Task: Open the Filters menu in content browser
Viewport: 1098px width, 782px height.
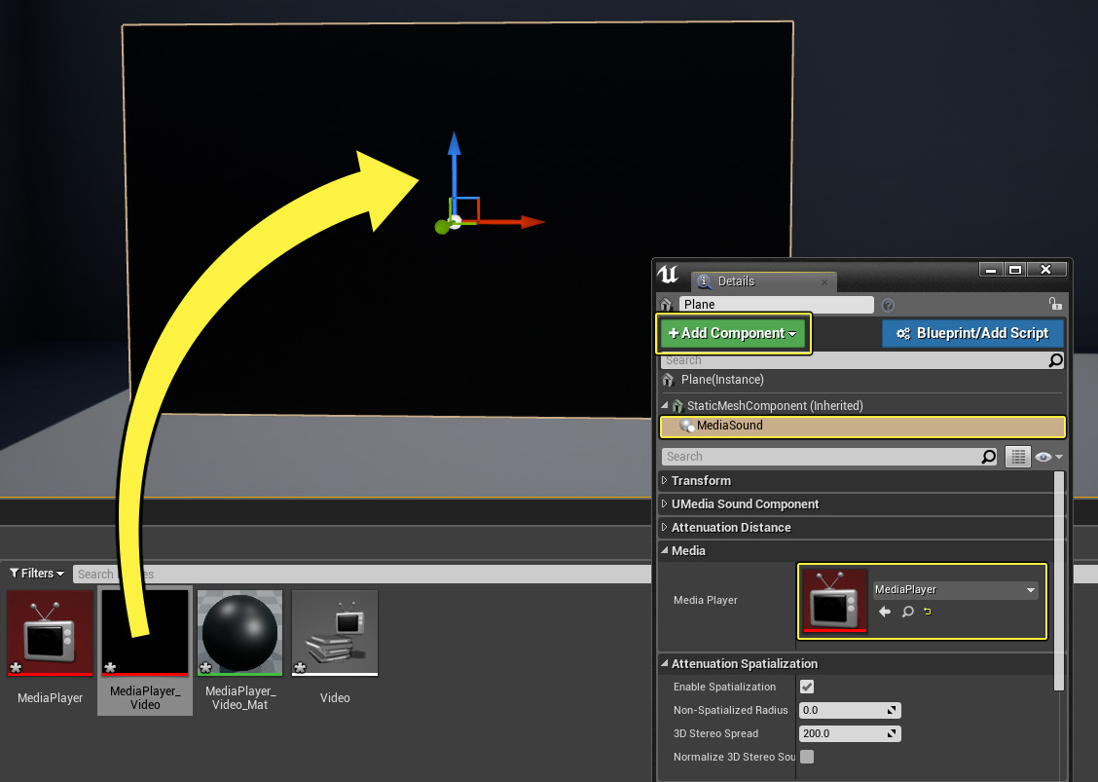Action: click(35, 573)
